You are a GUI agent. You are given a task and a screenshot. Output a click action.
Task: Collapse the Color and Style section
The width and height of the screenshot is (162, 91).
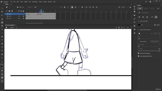point(138,21)
